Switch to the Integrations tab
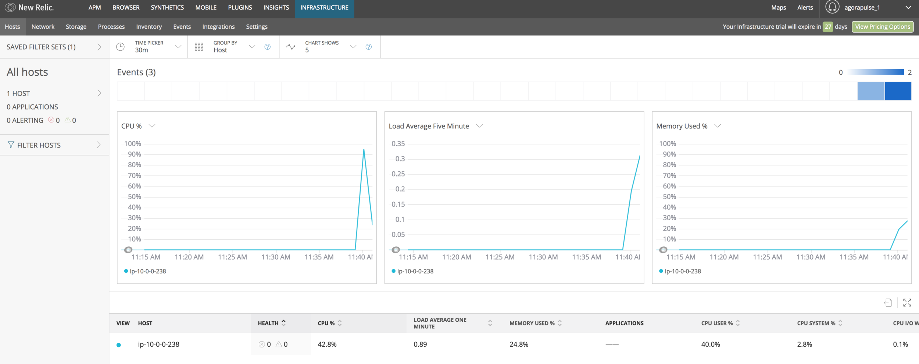 218,26
